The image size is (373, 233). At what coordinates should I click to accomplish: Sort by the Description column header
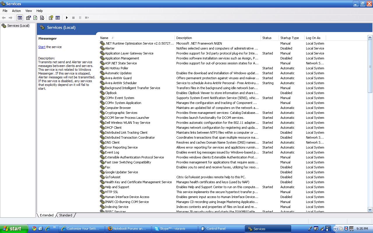coord(218,38)
